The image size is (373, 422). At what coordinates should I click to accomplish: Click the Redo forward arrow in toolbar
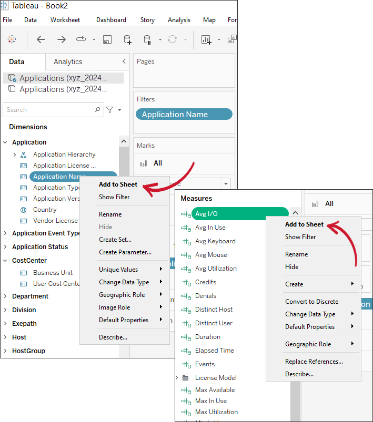(x=62, y=39)
